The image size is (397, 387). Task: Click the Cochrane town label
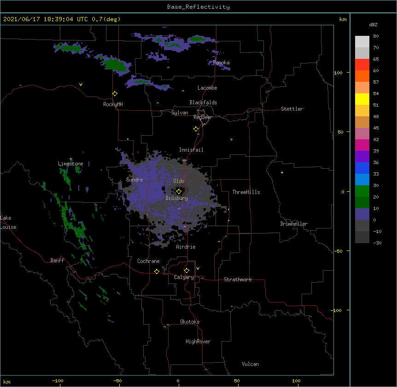click(148, 261)
